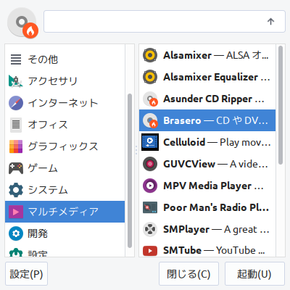Select the Alsamixer — ALSA entry text

pos(216,55)
